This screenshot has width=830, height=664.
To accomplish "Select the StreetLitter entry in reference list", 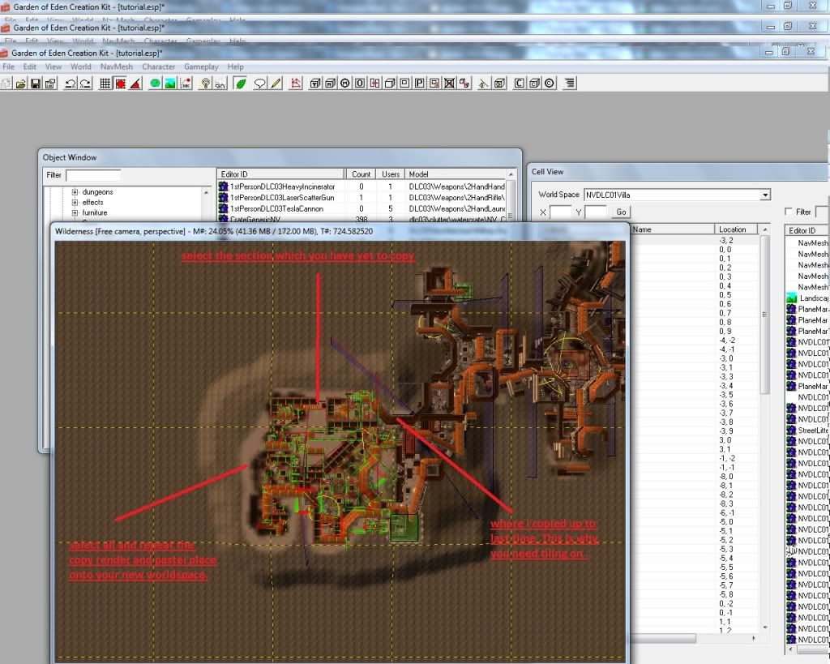I will (x=808, y=431).
